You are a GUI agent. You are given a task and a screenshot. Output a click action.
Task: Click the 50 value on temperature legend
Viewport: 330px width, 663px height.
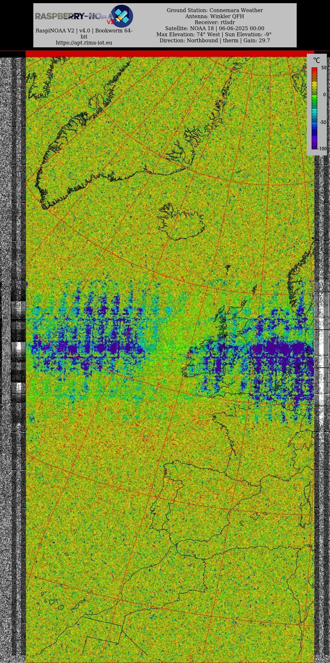point(324,68)
